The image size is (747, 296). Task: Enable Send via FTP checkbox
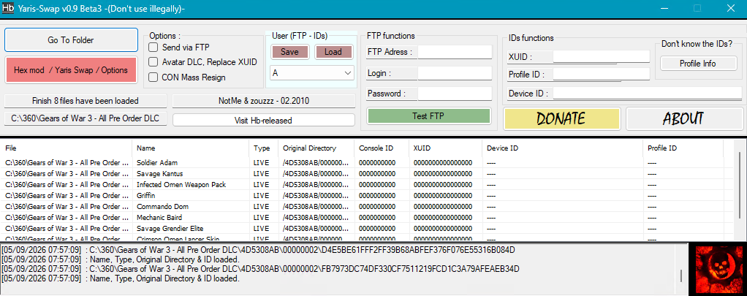tap(153, 48)
